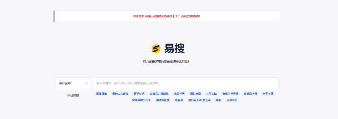Click the 今日热搜 label
This screenshot has height=119, width=338.
pyautogui.click(x=73, y=95)
